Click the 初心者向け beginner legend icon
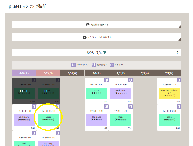This screenshot has width=193, height=146. pos(94,65)
